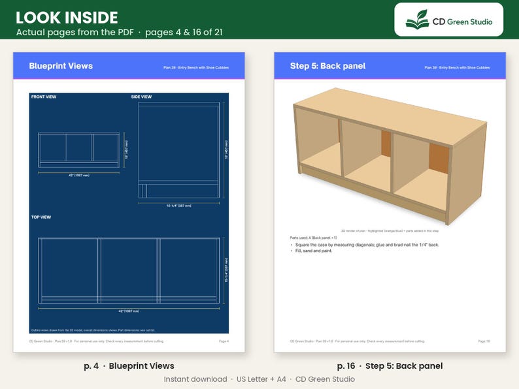Click the 'LOOK INSIDE' heading
Viewport: 519px width, 389px height.
click(x=67, y=18)
